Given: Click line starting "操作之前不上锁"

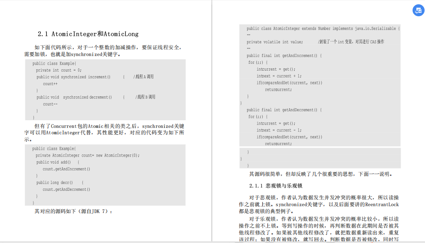Looking at the screenshot, I should tap(319, 226).
